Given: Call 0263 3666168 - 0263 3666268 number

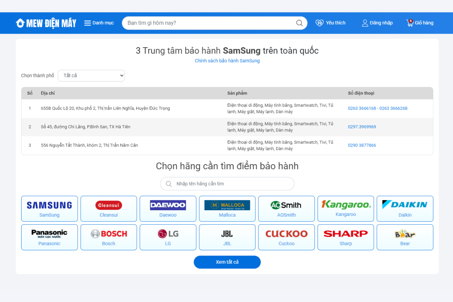Looking at the screenshot, I should point(377,108).
